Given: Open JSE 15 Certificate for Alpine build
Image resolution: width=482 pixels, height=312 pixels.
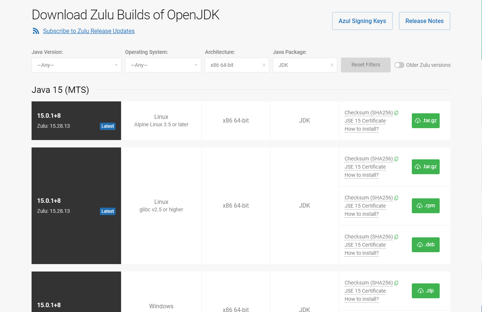Looking at the screenshot, I should coord(365,121).
